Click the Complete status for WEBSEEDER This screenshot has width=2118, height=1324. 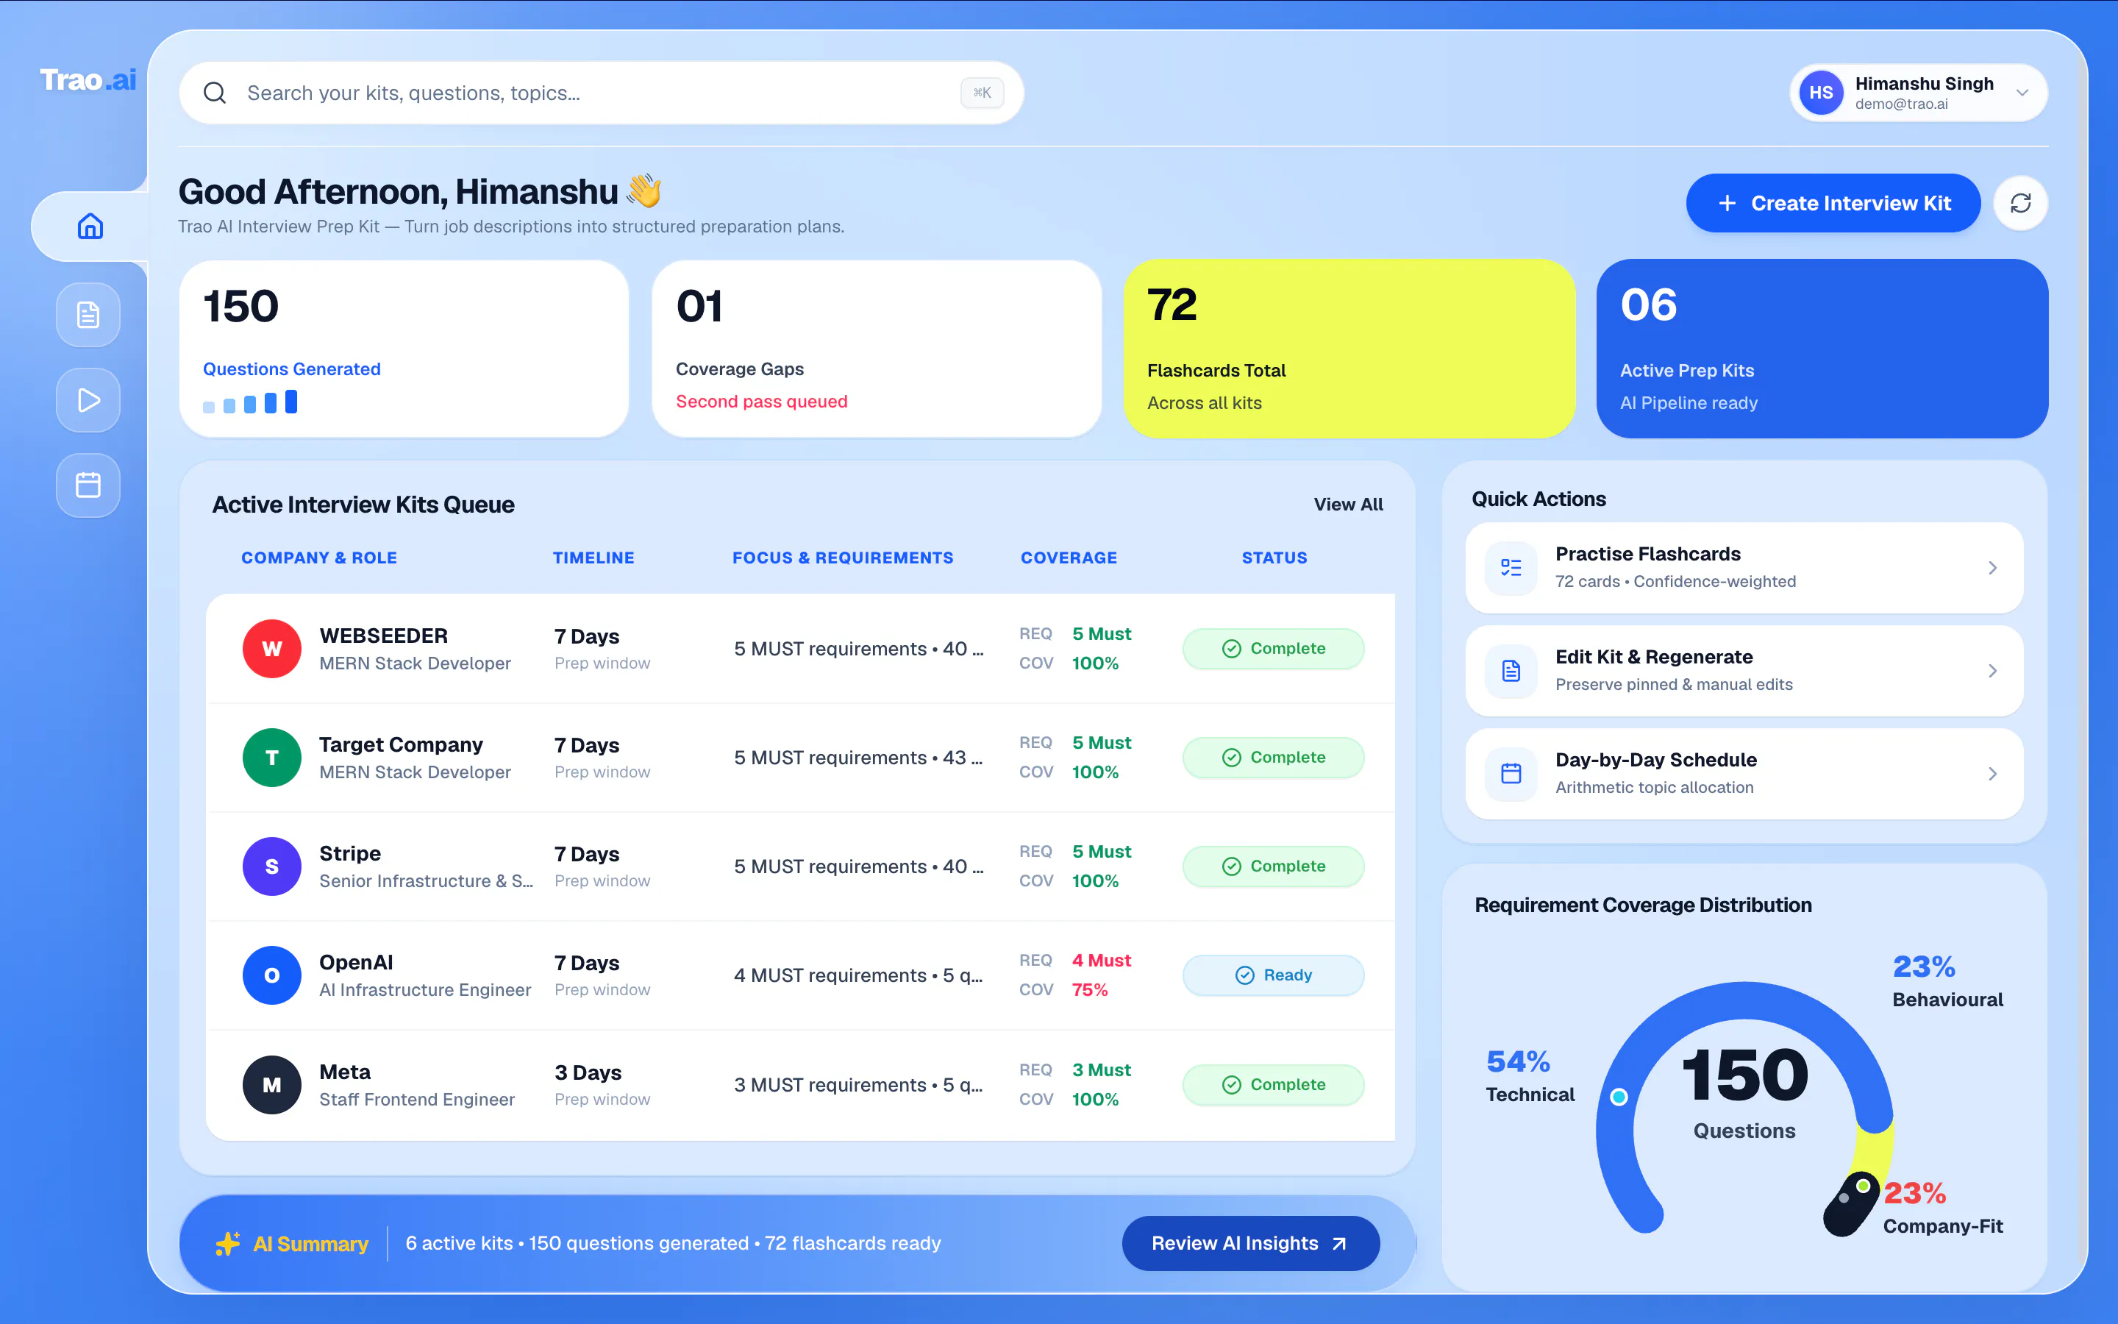pos(1272,648)
